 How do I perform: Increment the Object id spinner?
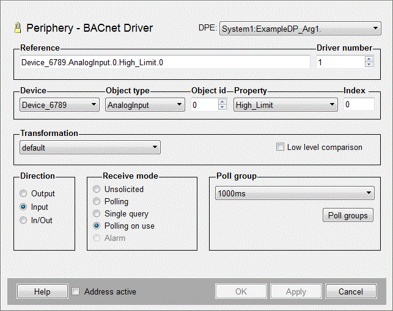[222, 102]
